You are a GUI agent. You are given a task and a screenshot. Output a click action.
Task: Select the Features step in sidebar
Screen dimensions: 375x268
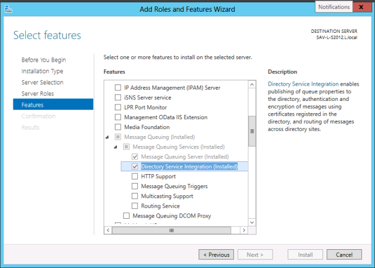(53, 104)
